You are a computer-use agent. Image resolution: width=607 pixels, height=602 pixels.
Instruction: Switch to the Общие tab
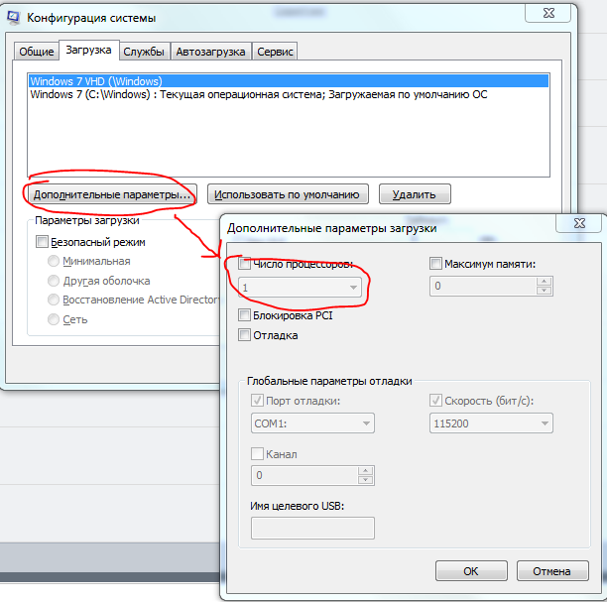(x=37, y=52)
